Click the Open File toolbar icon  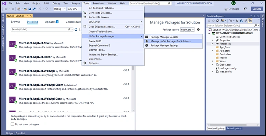[25, 9]
